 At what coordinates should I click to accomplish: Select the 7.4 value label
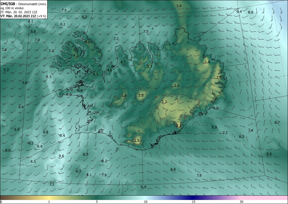coord(251,130)
